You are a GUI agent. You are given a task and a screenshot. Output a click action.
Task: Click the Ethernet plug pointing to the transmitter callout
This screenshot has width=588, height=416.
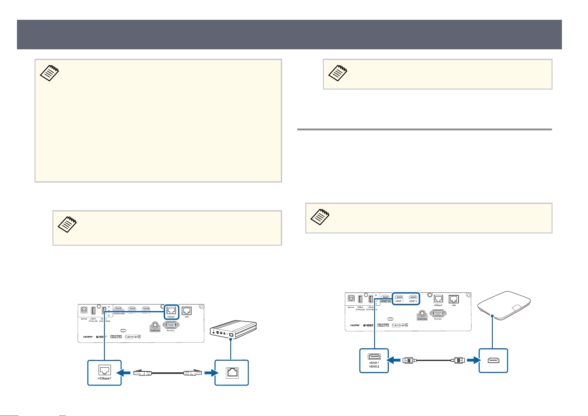click(193, 373)
